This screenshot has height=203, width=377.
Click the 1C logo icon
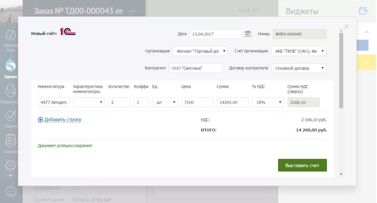(68, 32)
